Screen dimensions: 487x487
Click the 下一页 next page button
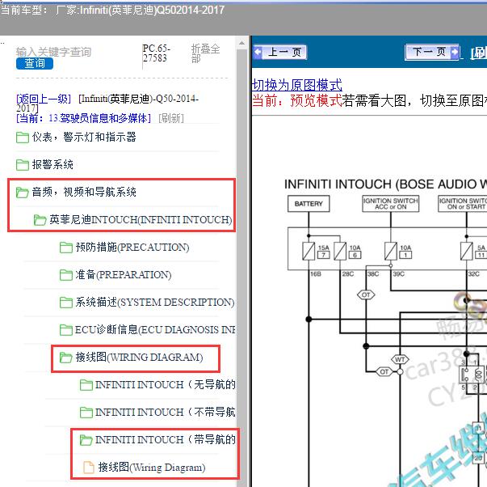pos(432,52)
